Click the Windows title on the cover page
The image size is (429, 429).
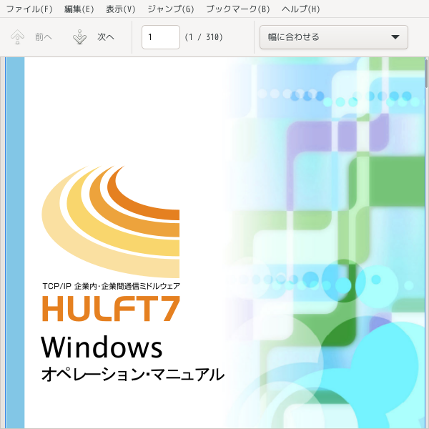[x=102, y=347]
